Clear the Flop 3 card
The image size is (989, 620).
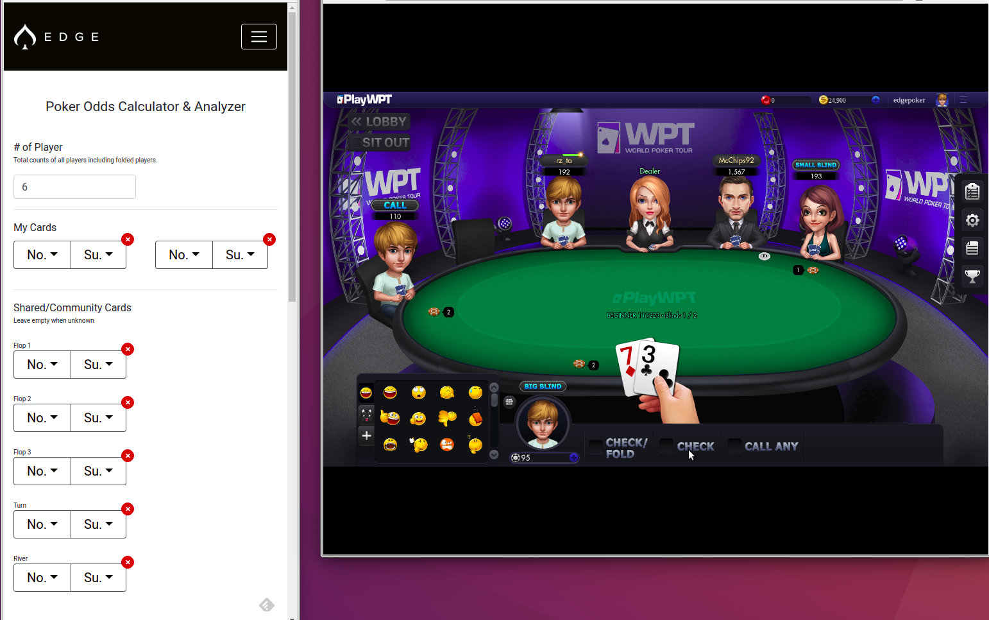128,456
